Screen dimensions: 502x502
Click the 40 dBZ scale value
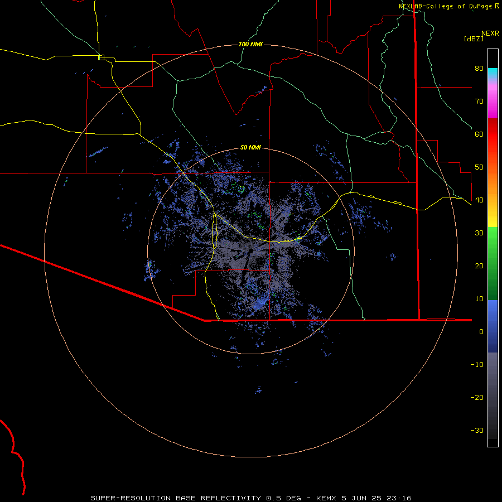coord(479,200)
